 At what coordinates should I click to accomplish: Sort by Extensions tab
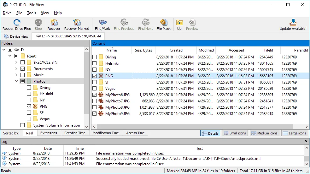(x=49, y=133)
